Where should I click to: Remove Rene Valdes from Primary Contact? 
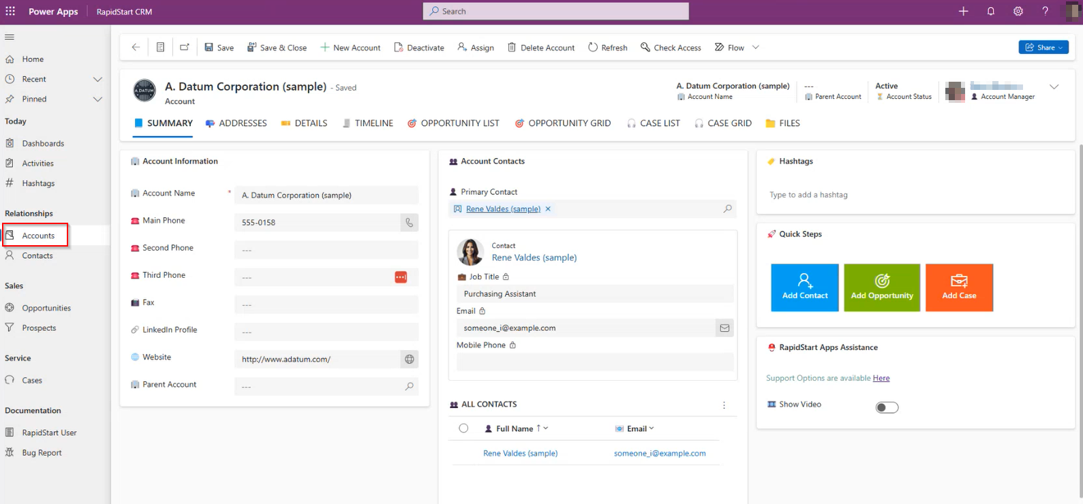tap(548, 209)
